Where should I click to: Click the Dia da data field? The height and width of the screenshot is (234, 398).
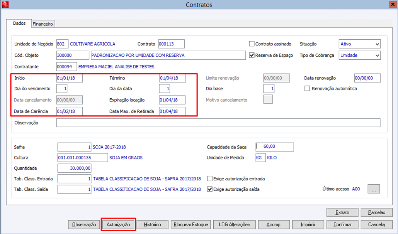[165, 89]
